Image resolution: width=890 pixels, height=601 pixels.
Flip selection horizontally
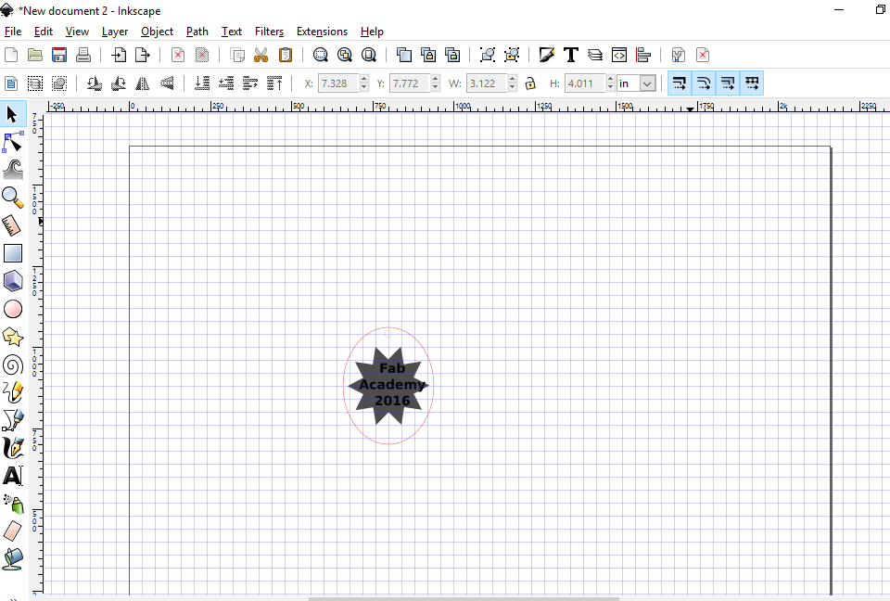tap(143, 83)
